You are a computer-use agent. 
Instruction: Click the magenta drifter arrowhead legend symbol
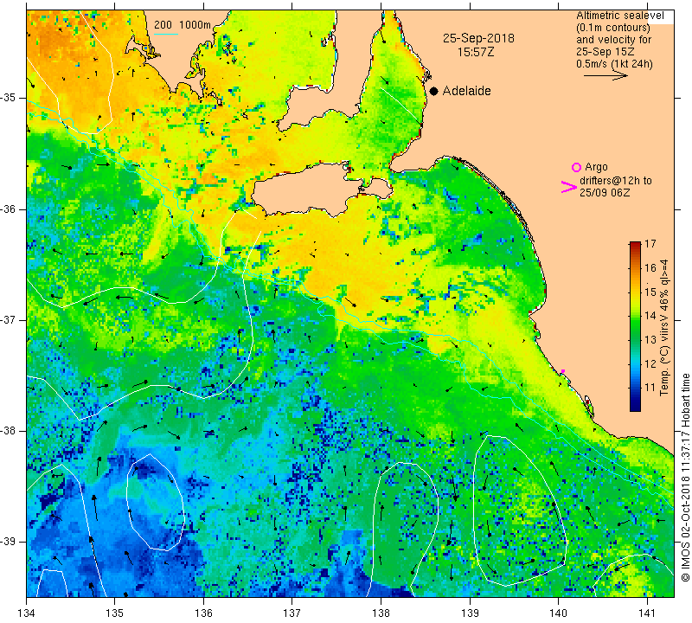click(x=569, y=187)
